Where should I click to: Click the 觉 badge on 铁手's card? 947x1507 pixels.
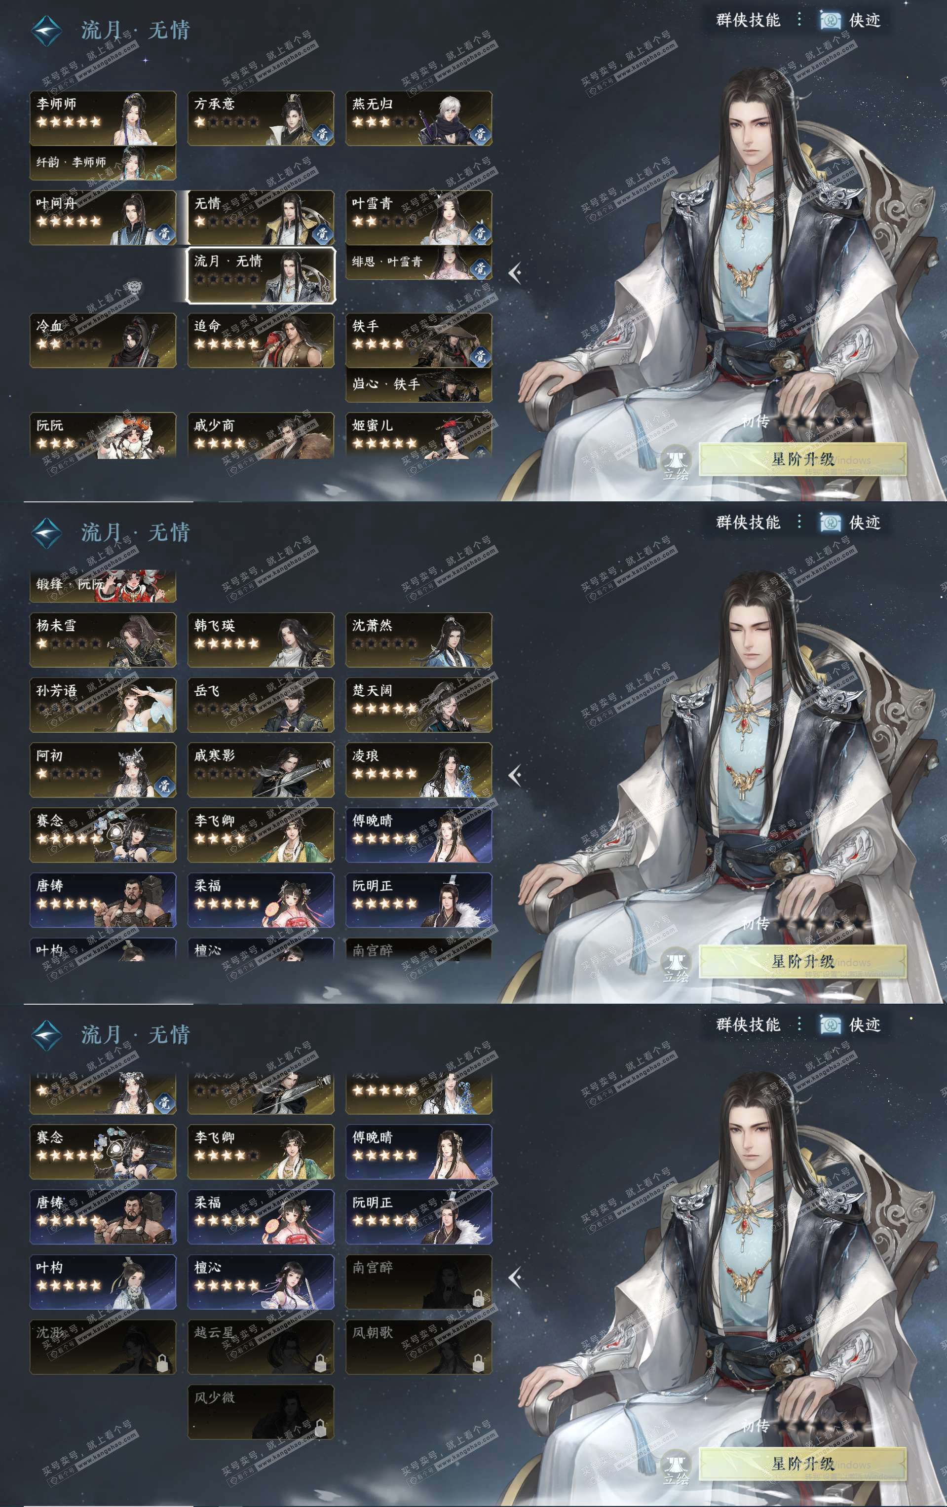click(x=480, y=356)
